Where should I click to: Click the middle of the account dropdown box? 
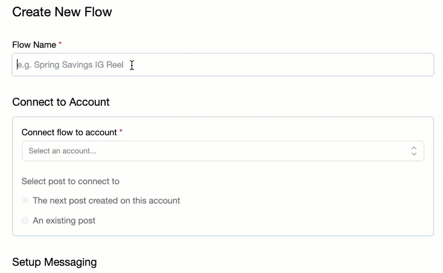223,151
